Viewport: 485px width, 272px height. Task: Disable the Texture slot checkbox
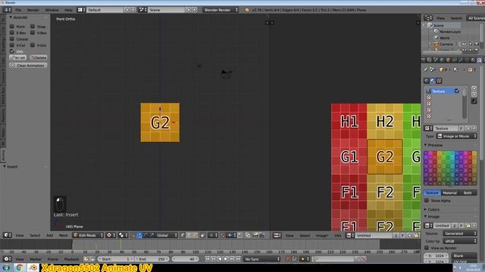click(x=456, y=91)
